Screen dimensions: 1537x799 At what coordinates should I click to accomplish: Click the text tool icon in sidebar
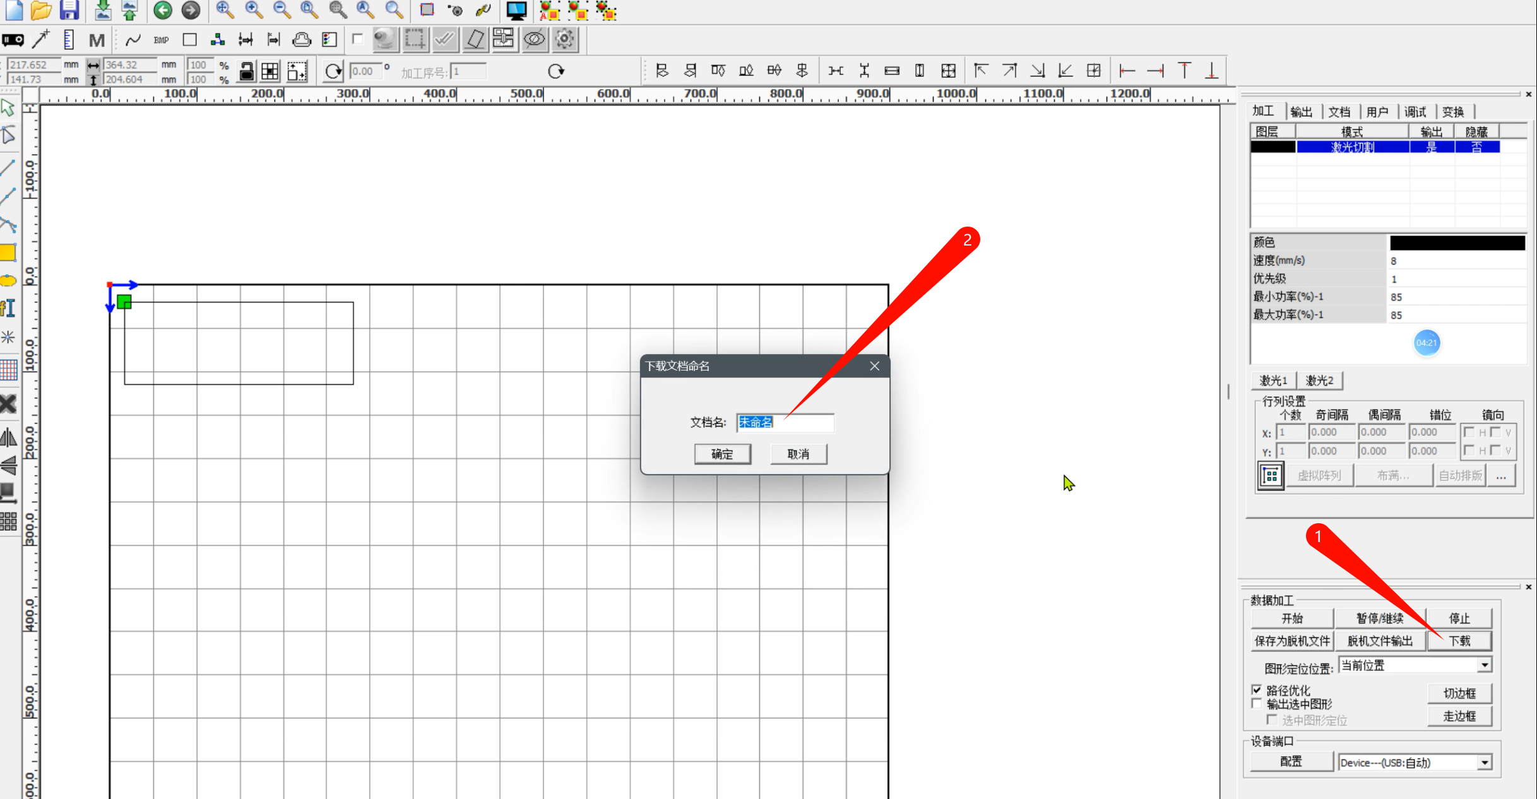[x=8, y=308]
